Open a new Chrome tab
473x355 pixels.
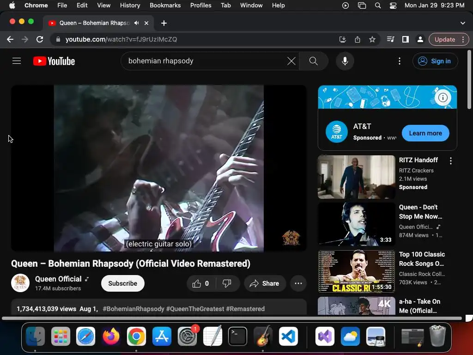164,23
